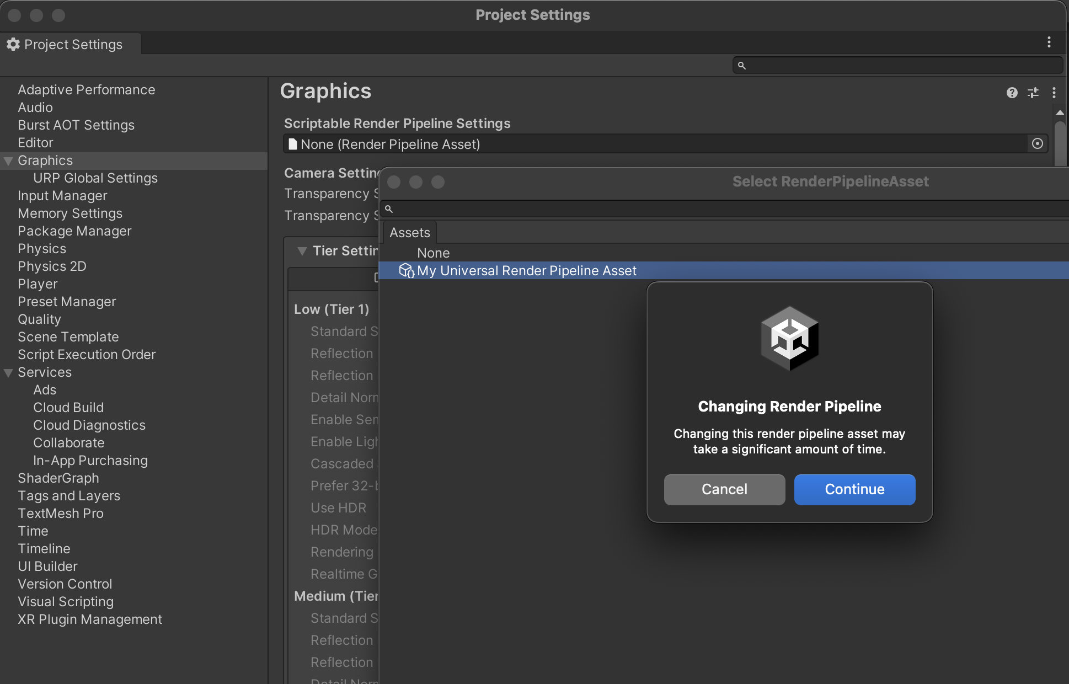Click the object picker circle icon

[x=1037, y=144]
